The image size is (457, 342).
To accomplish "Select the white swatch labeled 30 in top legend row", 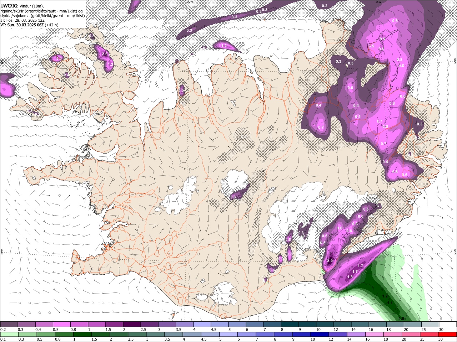I will [x=447, y=325].
